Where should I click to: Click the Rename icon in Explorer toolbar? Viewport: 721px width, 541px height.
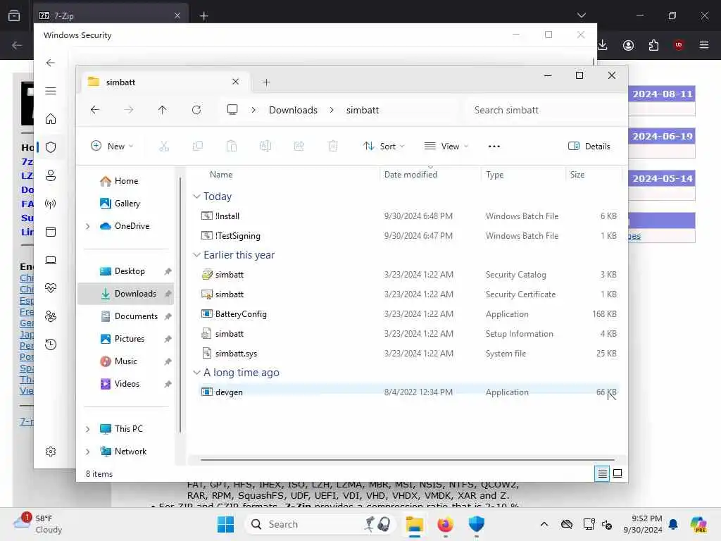click(265, 147)
